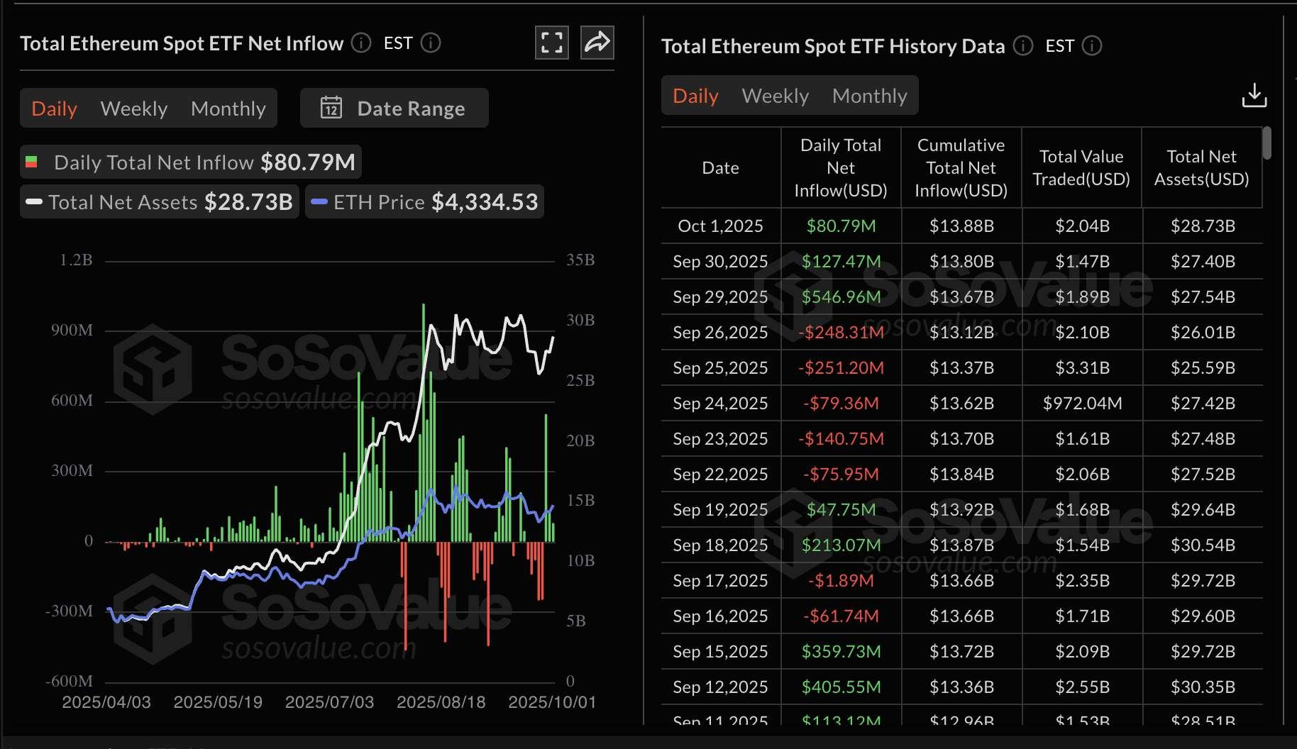Click the Sep 30,2025 date row
Image resolution: width=1297 pixels, height=749 pixels.
719,261
